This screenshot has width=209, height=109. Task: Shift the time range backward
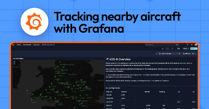(x=156, y=54)
